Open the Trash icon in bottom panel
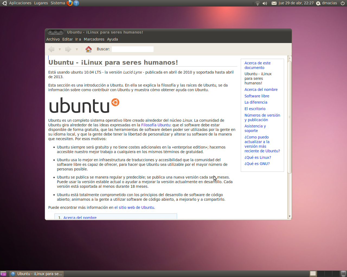This screenshot has width=347, height=277. pos(343,274)
